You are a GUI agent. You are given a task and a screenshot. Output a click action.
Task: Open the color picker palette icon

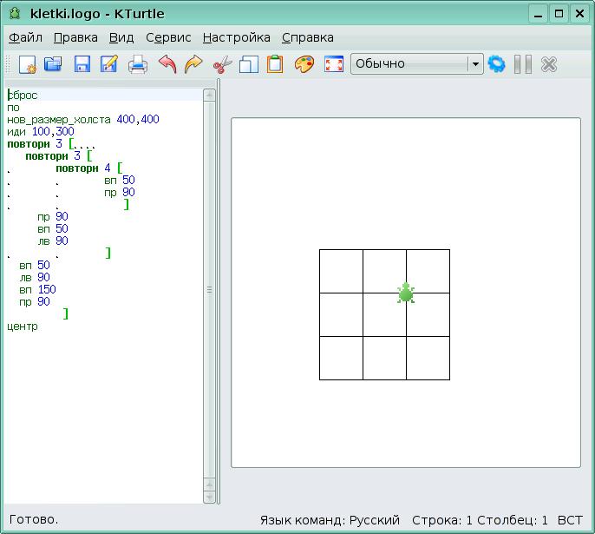[304, 64]
